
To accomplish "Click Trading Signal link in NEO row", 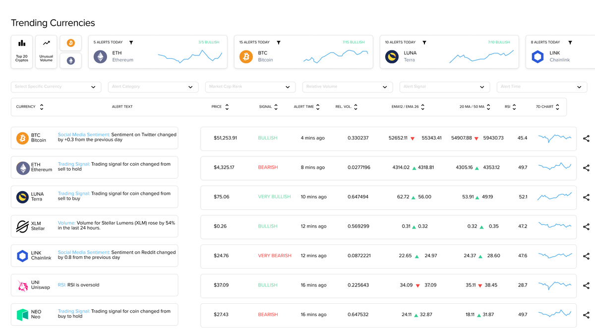I will [74, 311].
